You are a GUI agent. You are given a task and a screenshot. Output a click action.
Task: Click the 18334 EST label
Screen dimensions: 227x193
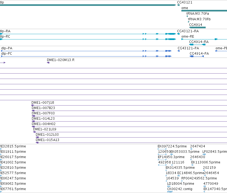coord(171,173)
